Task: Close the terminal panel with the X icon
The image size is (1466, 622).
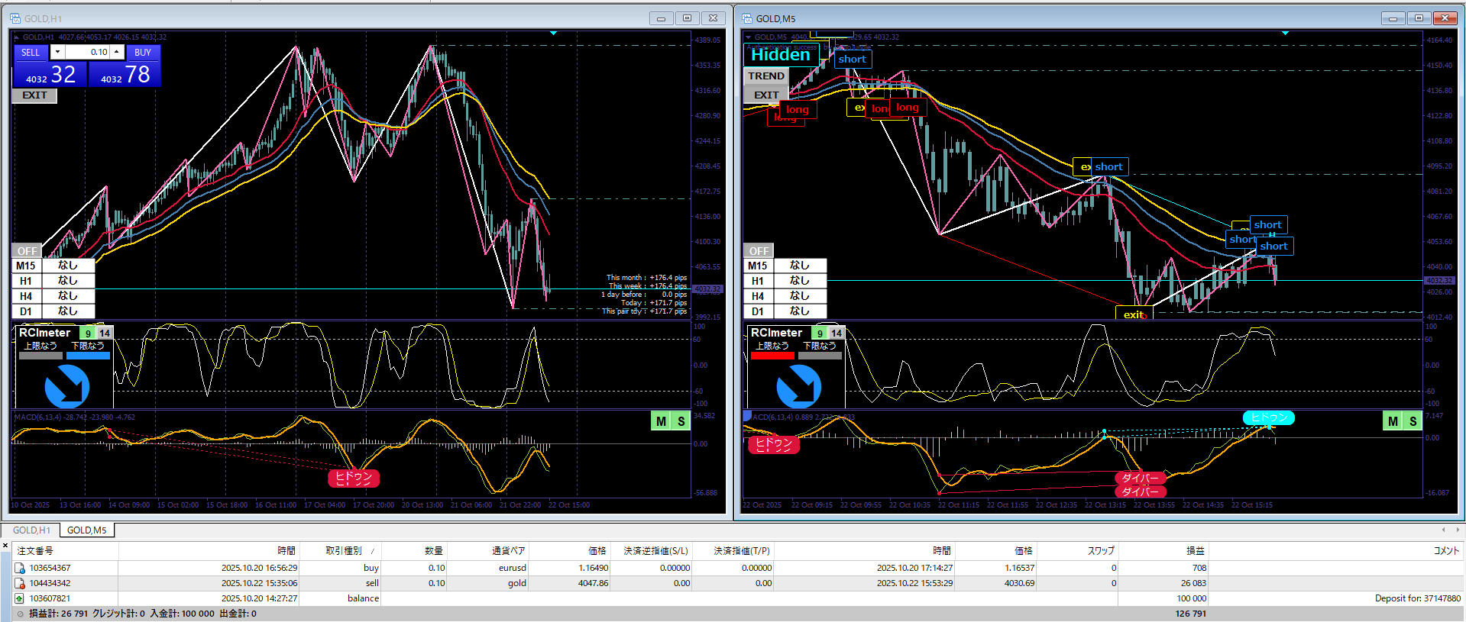Action: point(5,545)
